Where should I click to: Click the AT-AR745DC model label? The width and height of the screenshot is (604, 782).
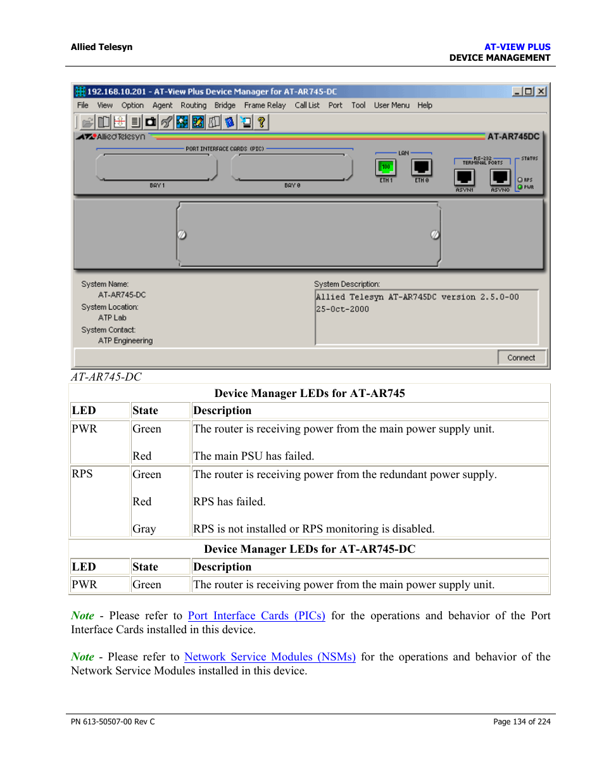[x=513, y=136]
